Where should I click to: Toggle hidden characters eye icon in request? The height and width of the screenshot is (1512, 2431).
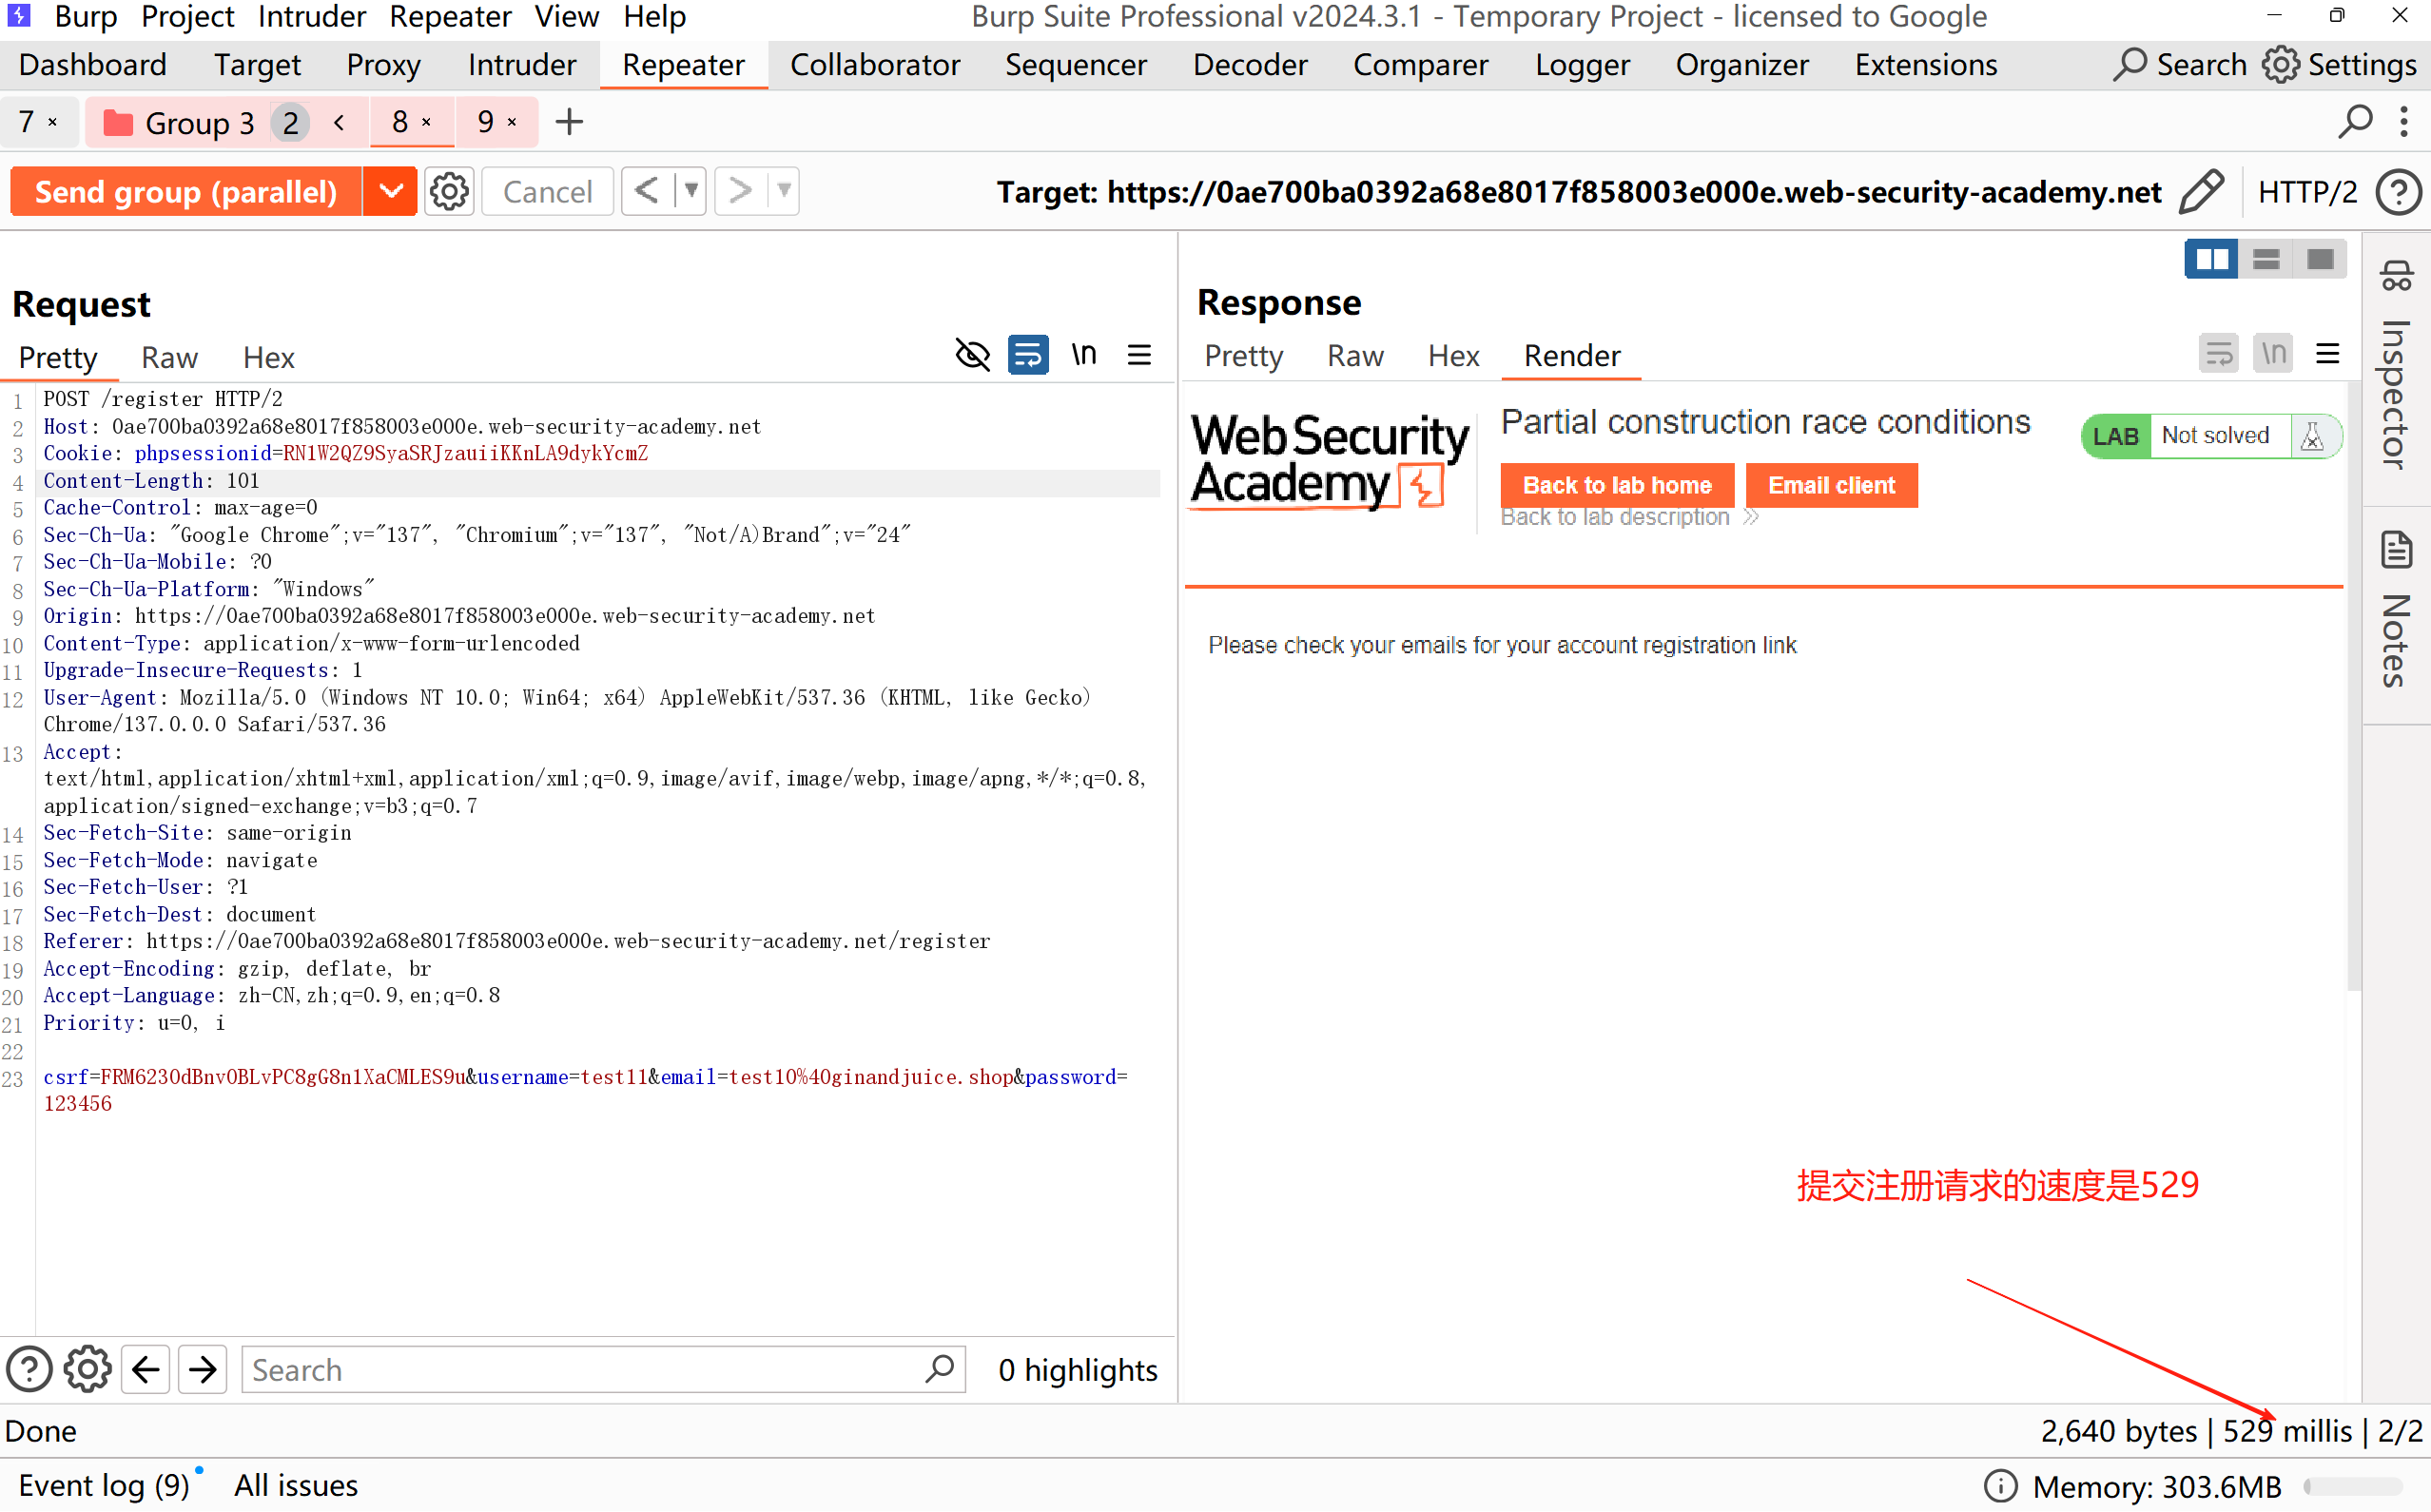tap(972, 355)
